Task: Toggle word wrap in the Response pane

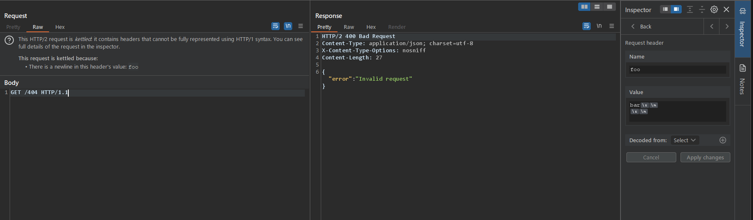Action: [587, 26]
